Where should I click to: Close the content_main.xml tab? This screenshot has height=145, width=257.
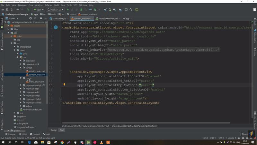point(92,18)
